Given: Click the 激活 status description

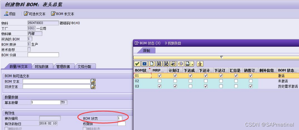Looking at the screenshot, I should [x=282, y=76].
